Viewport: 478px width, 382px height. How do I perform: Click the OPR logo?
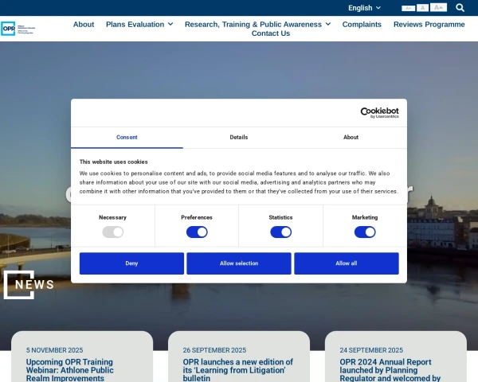pyautogui.click(x=19, y=28)
